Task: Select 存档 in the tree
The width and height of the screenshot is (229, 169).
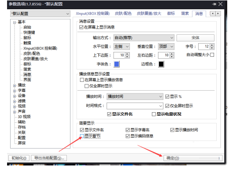Action: coord(22,127)
